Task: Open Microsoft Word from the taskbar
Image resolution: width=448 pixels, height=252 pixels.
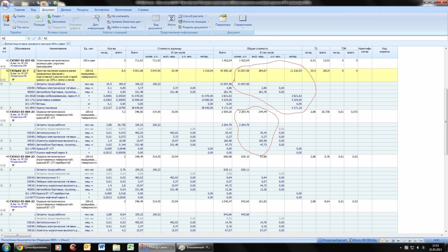Action: click(102, 247)
